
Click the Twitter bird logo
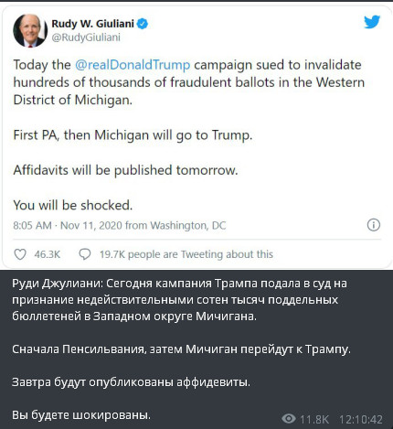click(372, 22)
